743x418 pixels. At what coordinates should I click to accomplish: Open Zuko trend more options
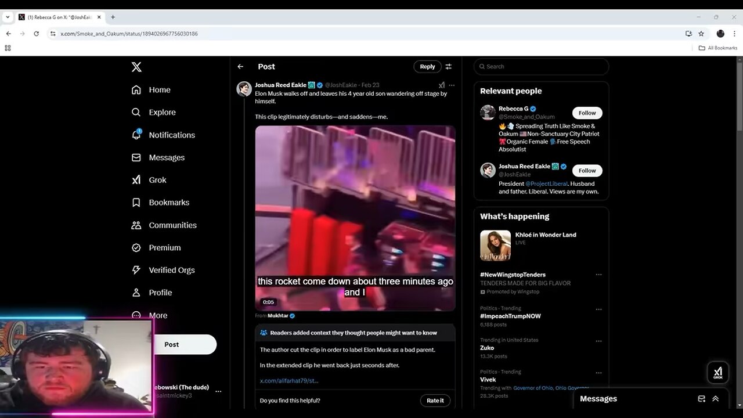click(x=598, y=340)
